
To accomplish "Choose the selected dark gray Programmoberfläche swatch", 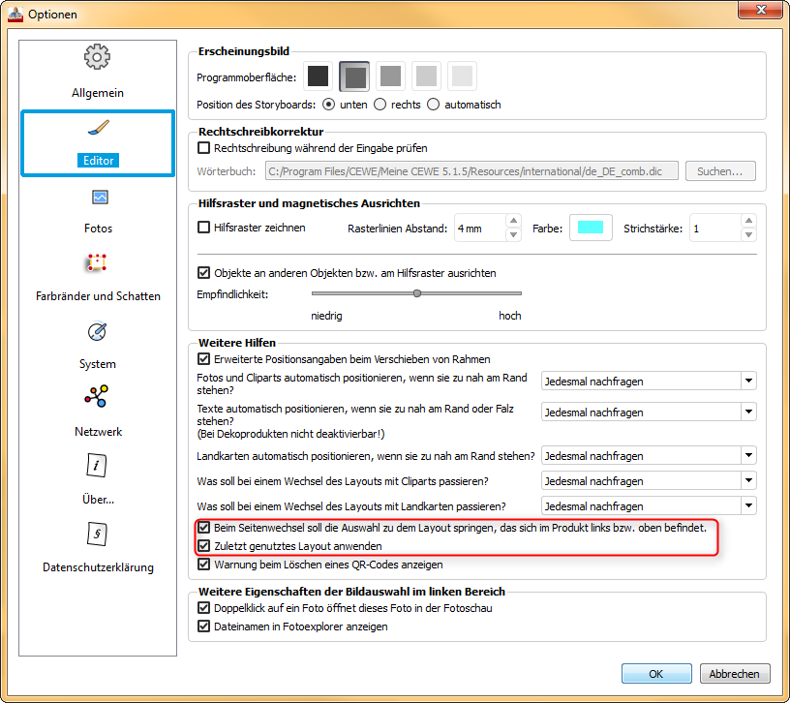I will pos(354,76).
